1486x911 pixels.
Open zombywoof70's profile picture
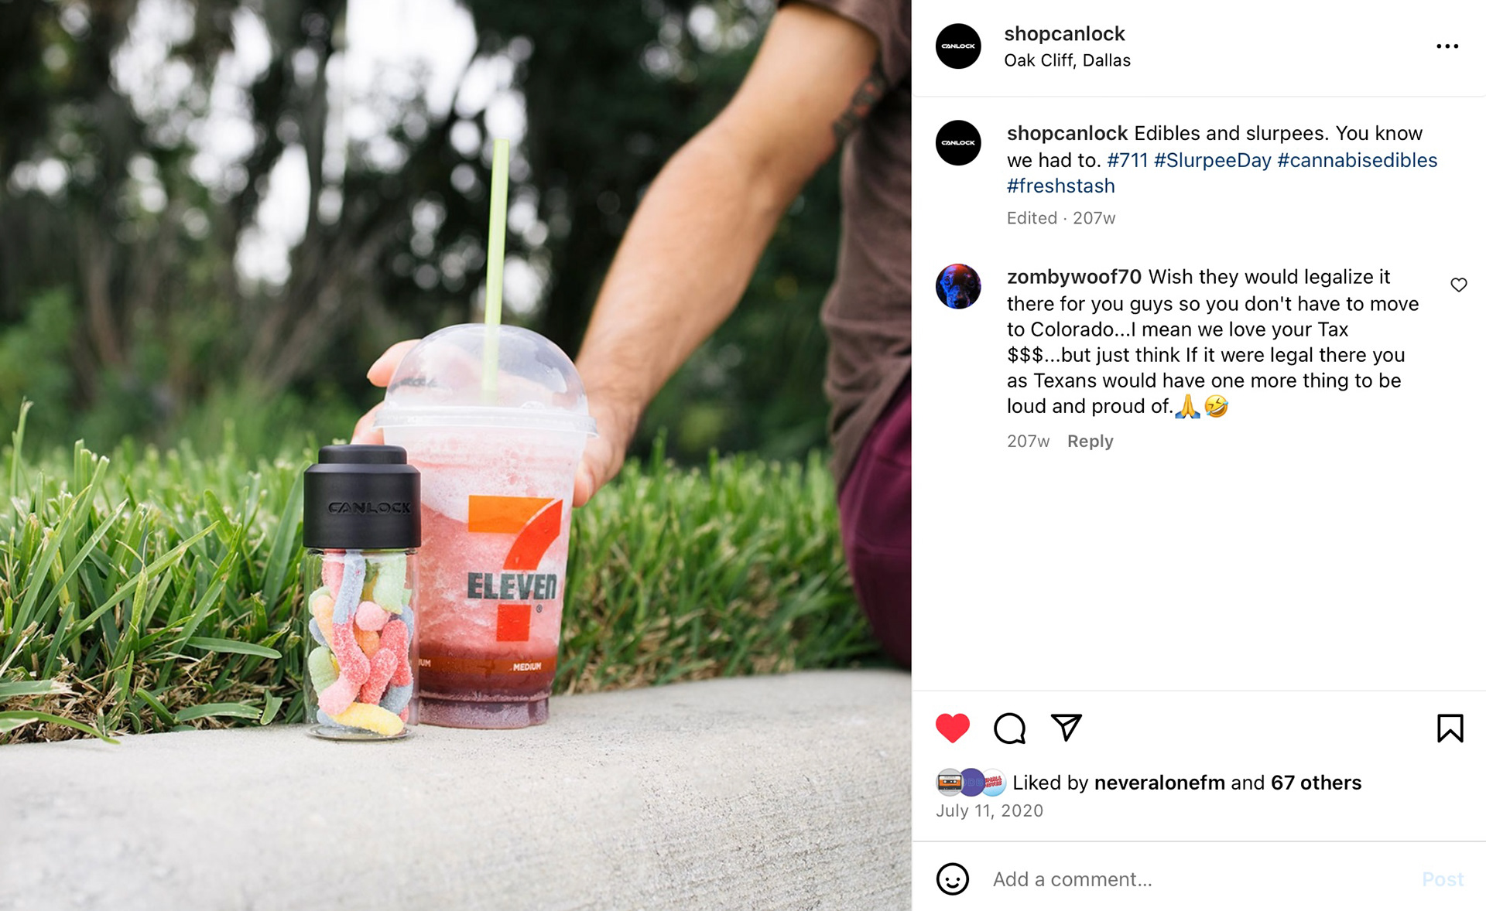958,286
